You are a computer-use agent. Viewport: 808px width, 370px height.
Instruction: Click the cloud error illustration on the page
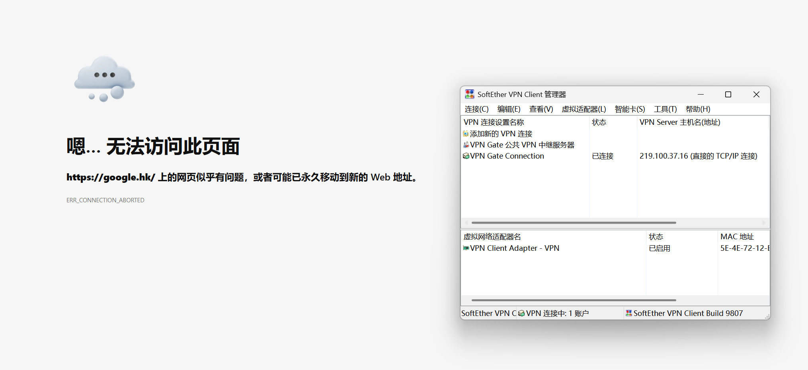pos(105,78)
